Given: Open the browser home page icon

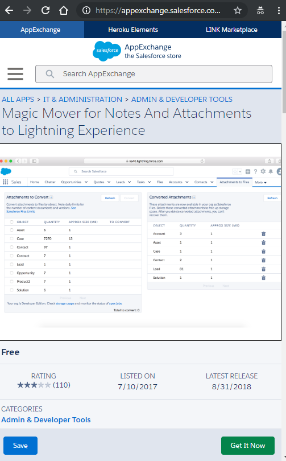Looking at the screenshot, I should 64,11.
